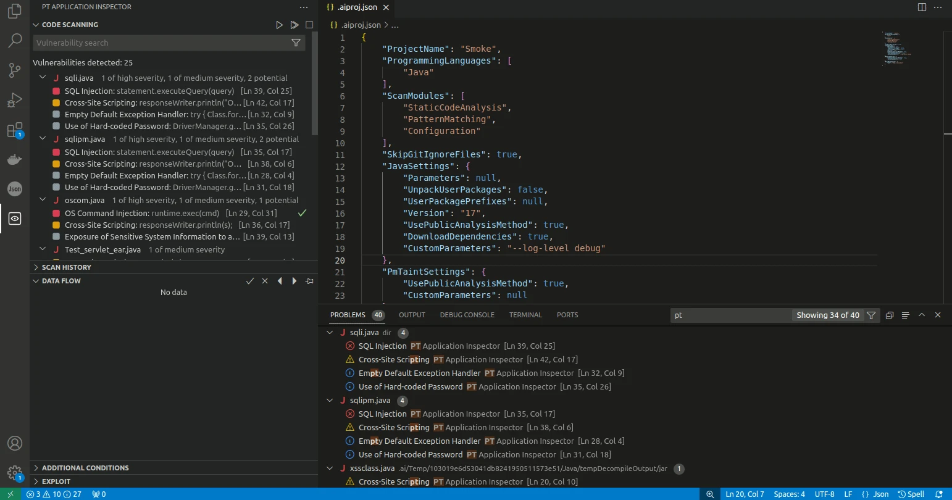Open the vulnerability search filter icon
Image resolution: width=952 pixels, height=500 pixels.
(x=296, y=43)
